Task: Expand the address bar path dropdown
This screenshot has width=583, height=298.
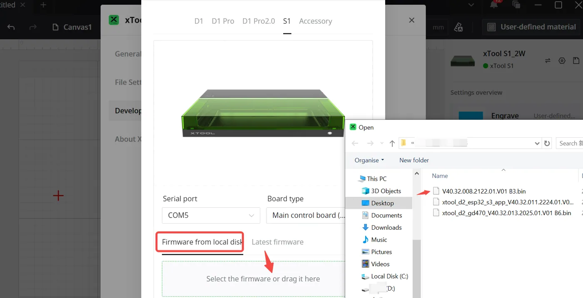Action: point(537,143)
